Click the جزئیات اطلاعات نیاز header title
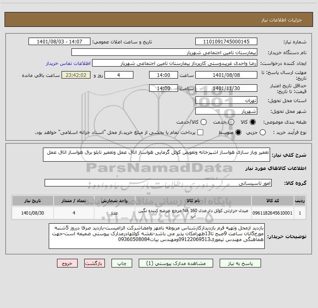 pyautogui.click(x=282, y=20)
